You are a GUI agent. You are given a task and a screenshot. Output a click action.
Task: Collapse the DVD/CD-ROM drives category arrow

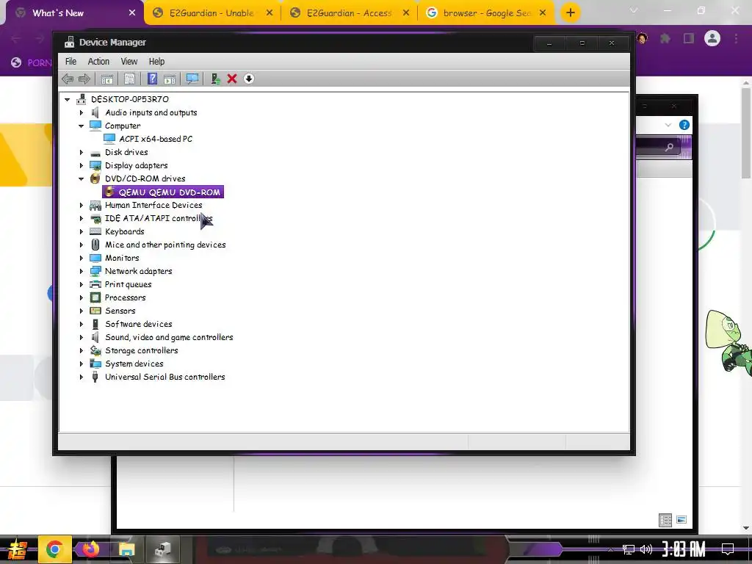81,178
